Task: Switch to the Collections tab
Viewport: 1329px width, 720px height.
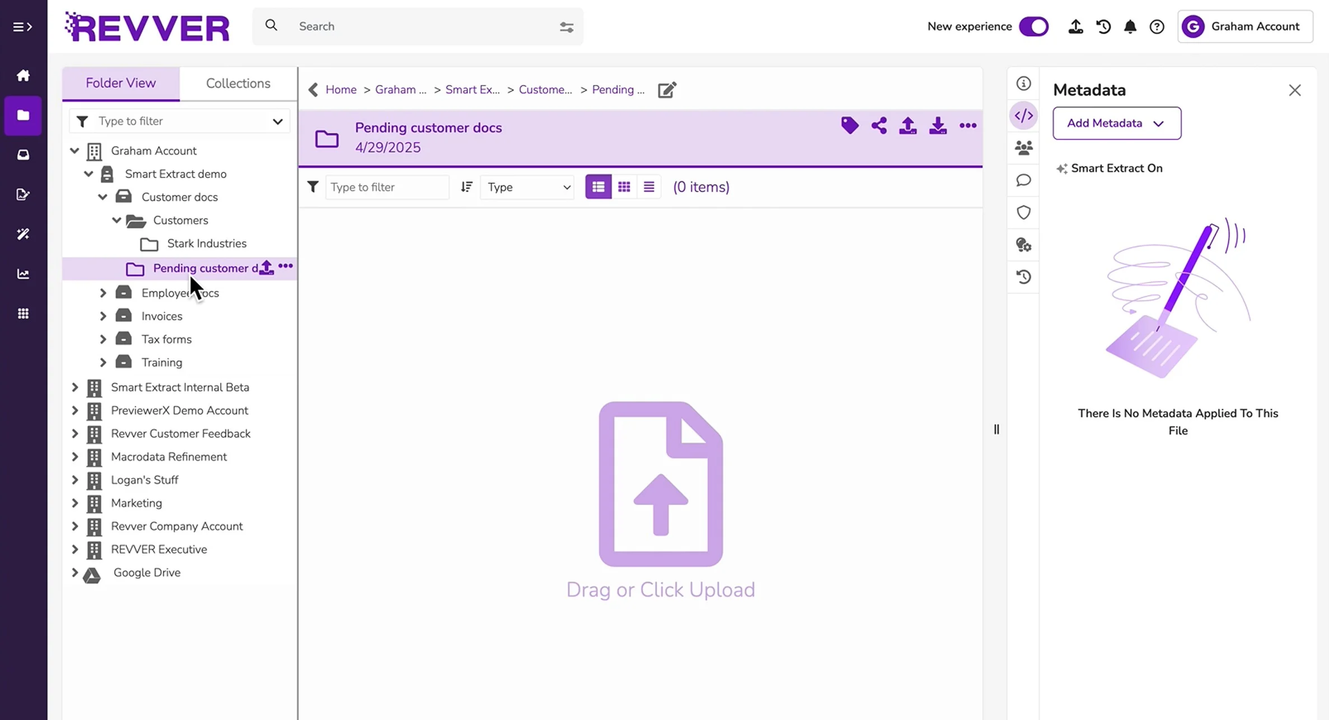Action: coord(238,83)
